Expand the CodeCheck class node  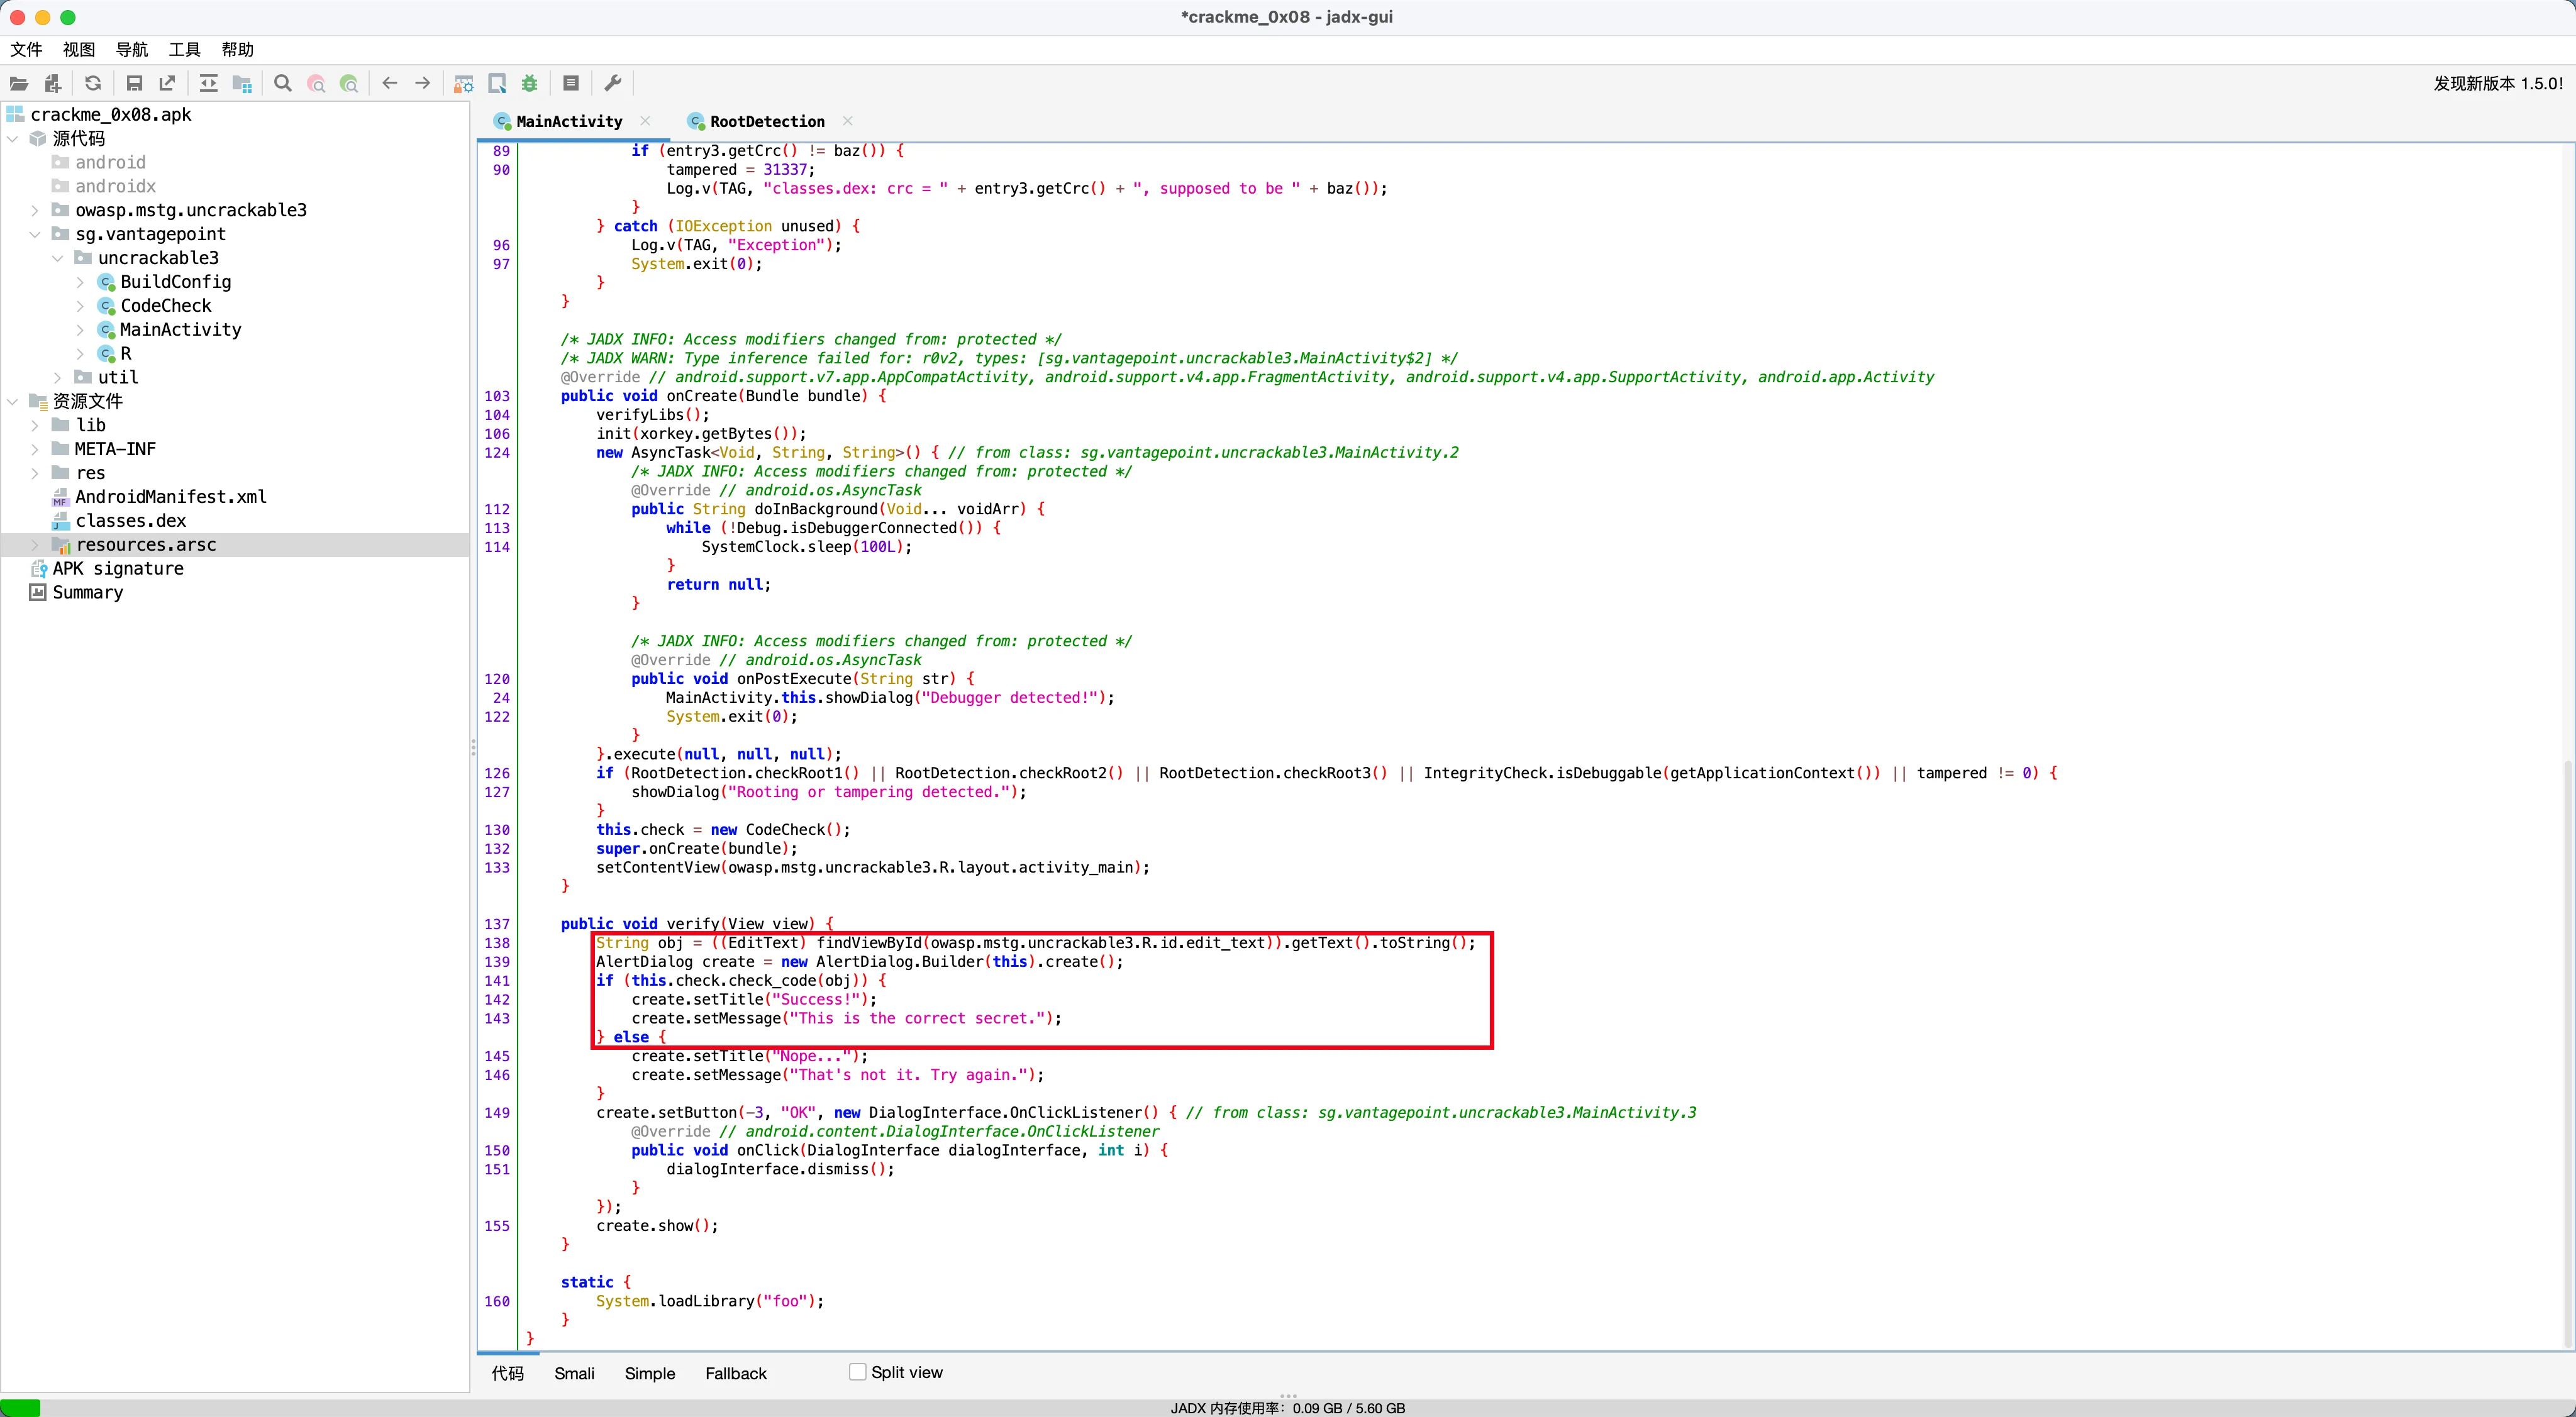[81, 306]
